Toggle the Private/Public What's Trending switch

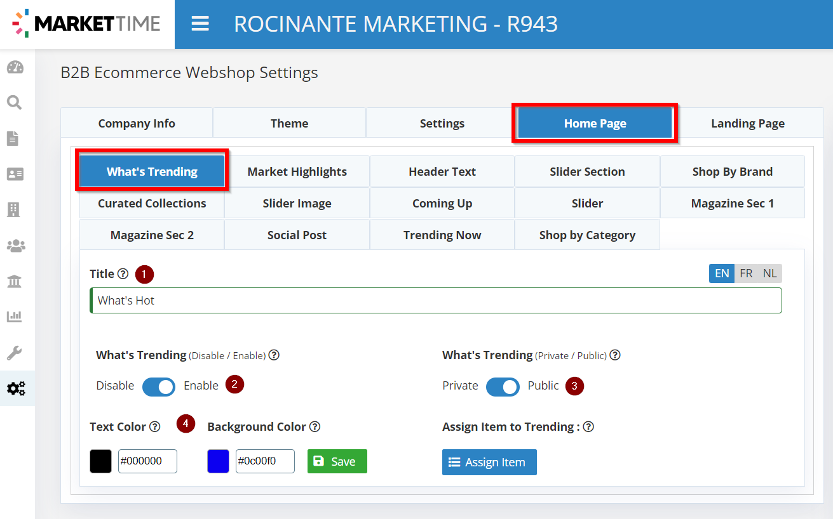click(x=503, y=386)
